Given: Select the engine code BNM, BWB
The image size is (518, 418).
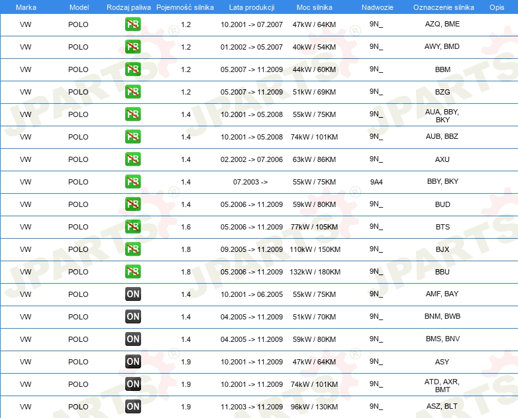Looking at the screenshot, I should click(x=442, y=316).
